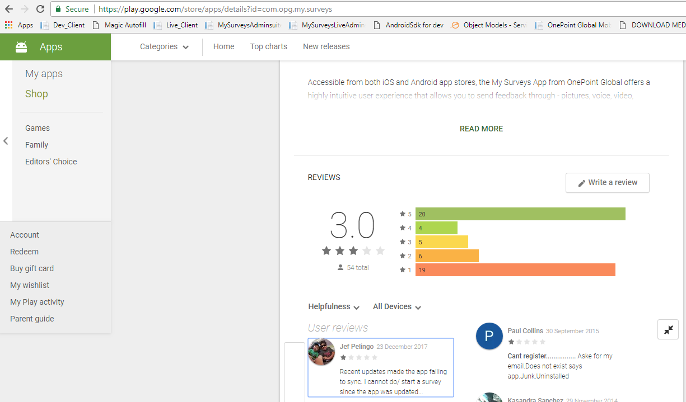Select My apps in sidebar
The width and height of the screenshot is (686, 402).
tap(44, 74)
